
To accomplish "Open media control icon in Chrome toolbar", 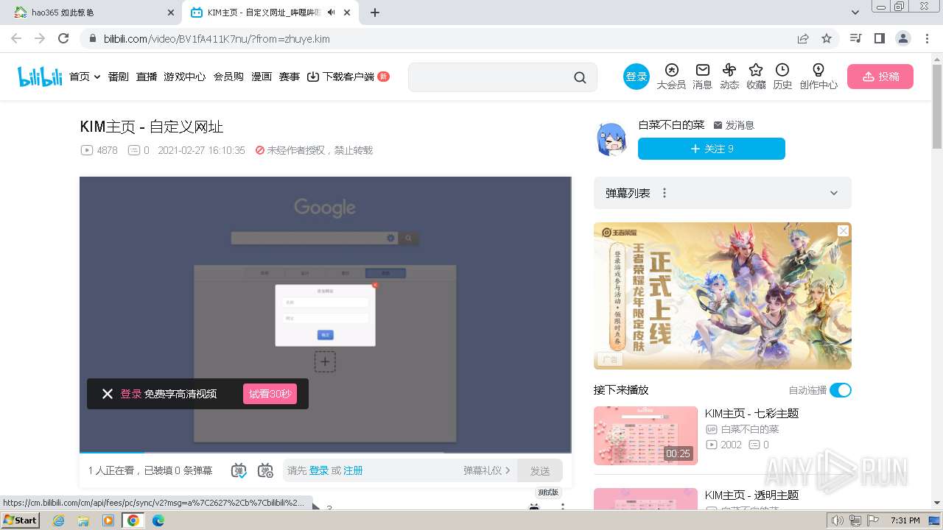I will [855, 38].
